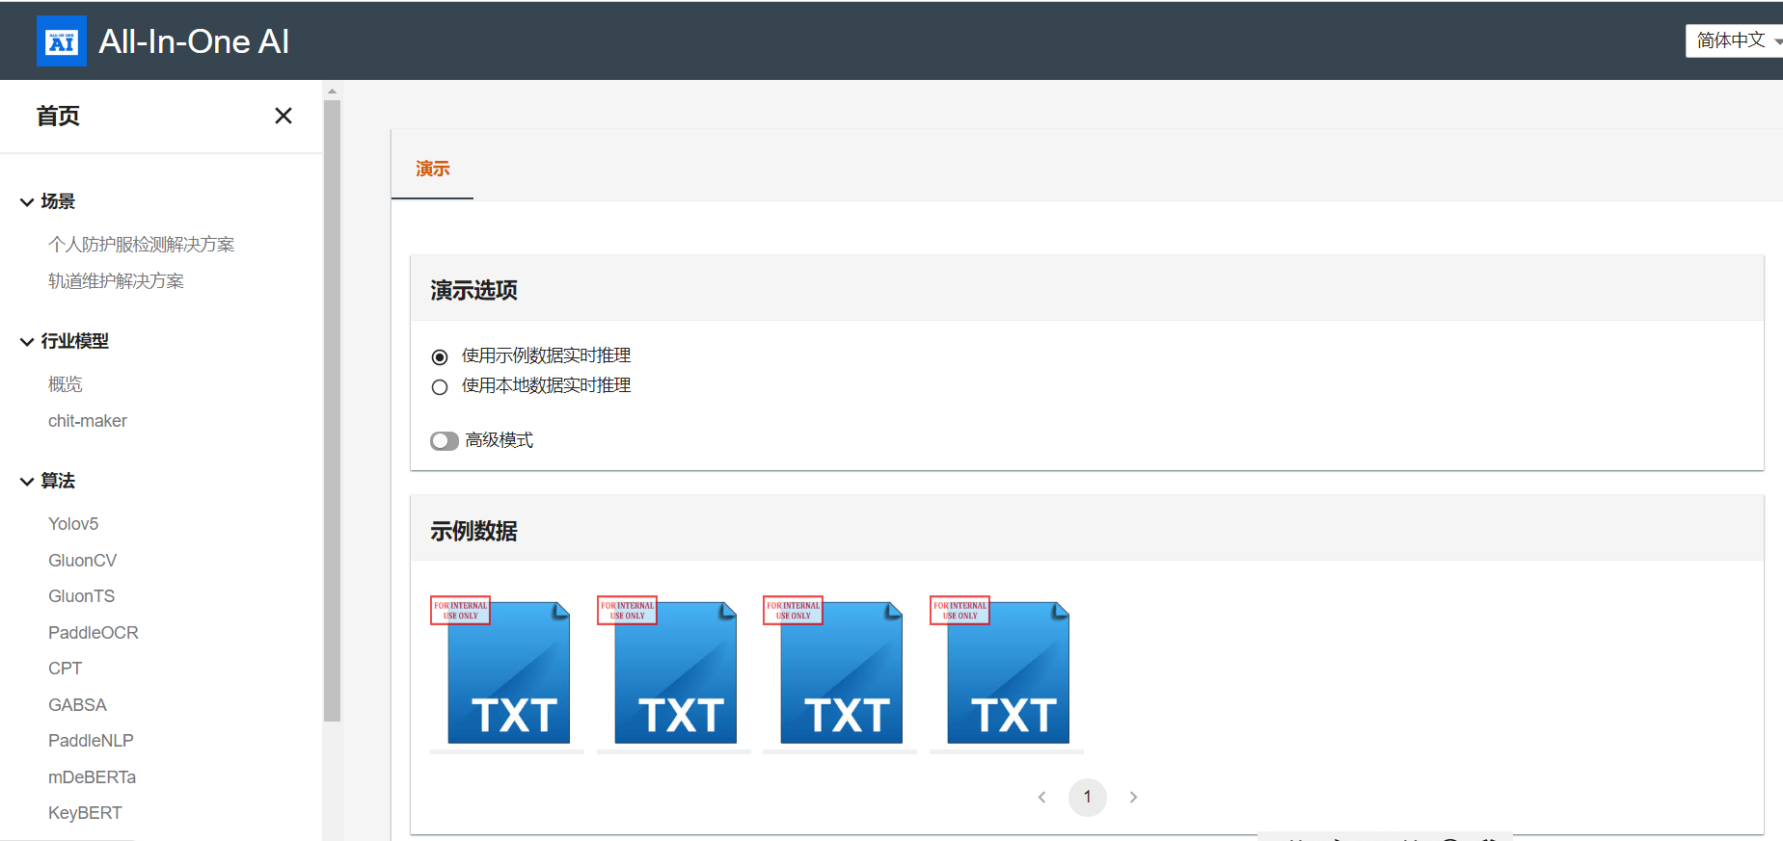Close the 首页 sidebar panel

pyautogui.click(x=283, y=116)
